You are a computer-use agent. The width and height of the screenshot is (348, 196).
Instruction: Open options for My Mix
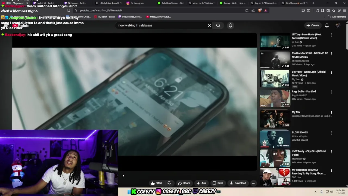click(331, 112)
